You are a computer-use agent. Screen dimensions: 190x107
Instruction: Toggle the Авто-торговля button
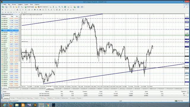coord(43,7)
